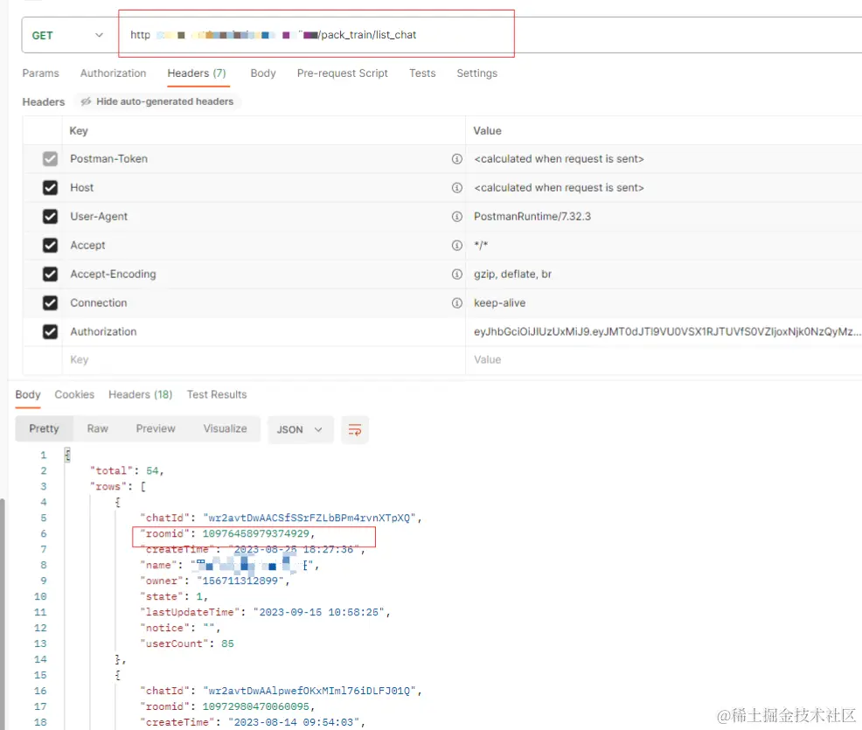Click Hide auto-generated headers button
Viewport: 862px width, 730px height.
pos(157,101)
